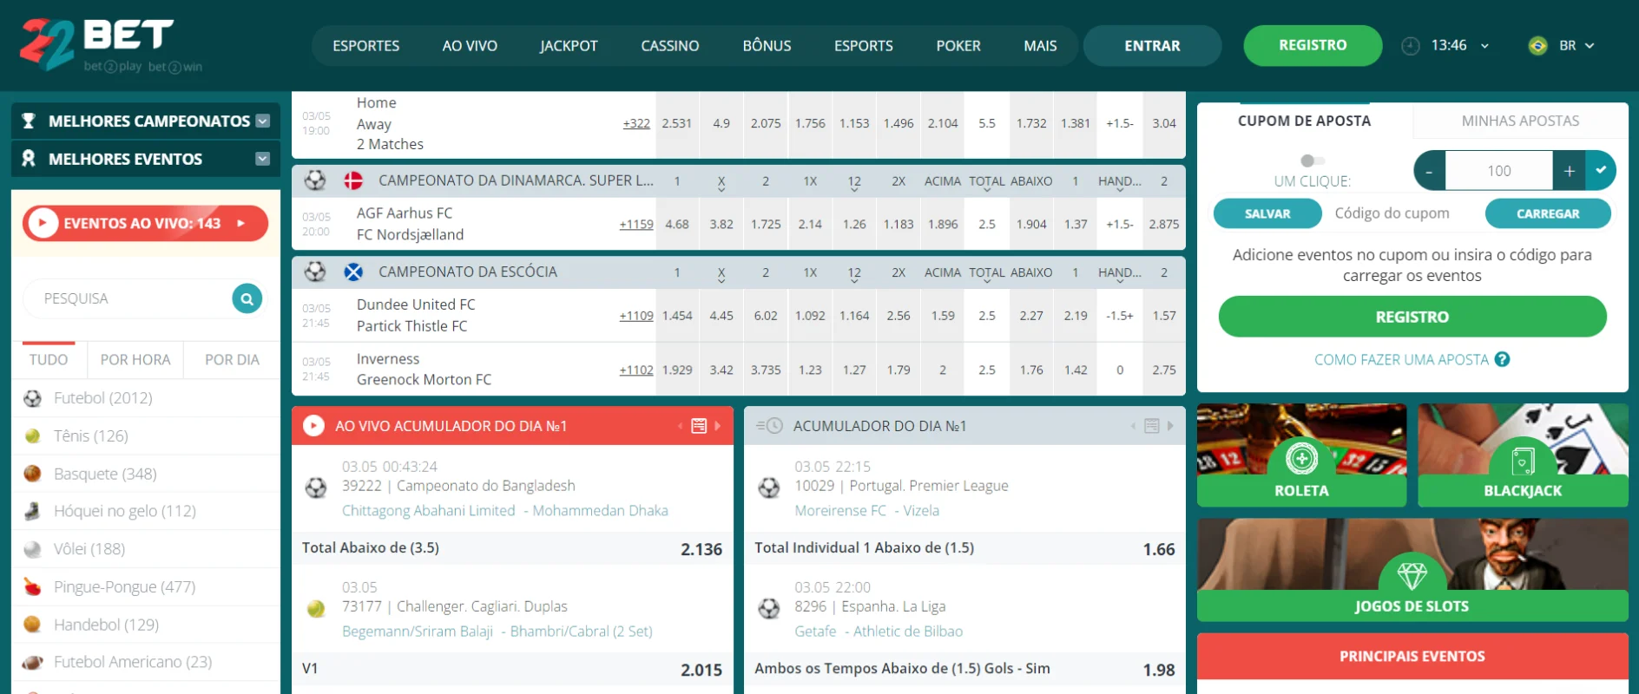
Task: Click the ribbon icon in Melhores Eventos
Action: pyautogui.click(x=29, y=159)
